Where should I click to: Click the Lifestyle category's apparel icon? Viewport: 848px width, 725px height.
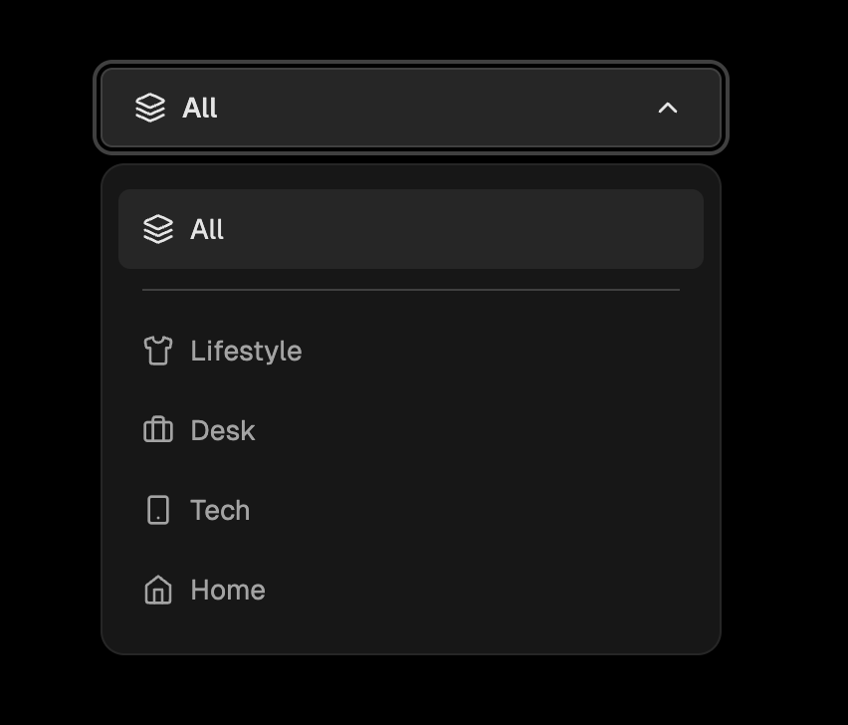click(x=158, y=351)
